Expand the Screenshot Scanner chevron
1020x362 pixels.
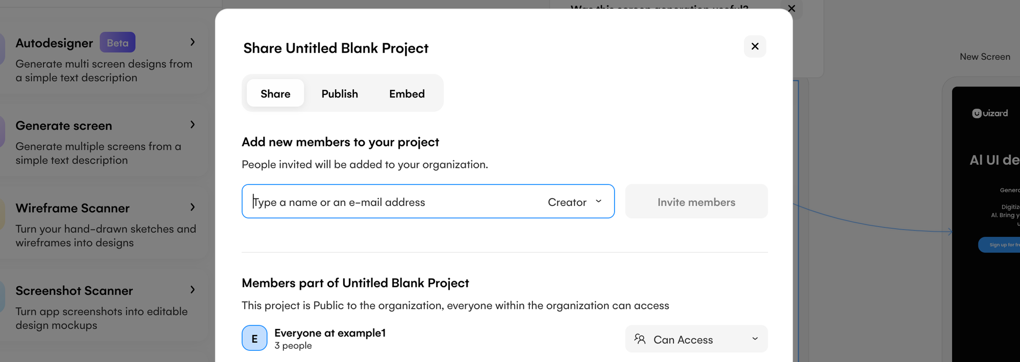pyautogui.click(x=192, y=290)
